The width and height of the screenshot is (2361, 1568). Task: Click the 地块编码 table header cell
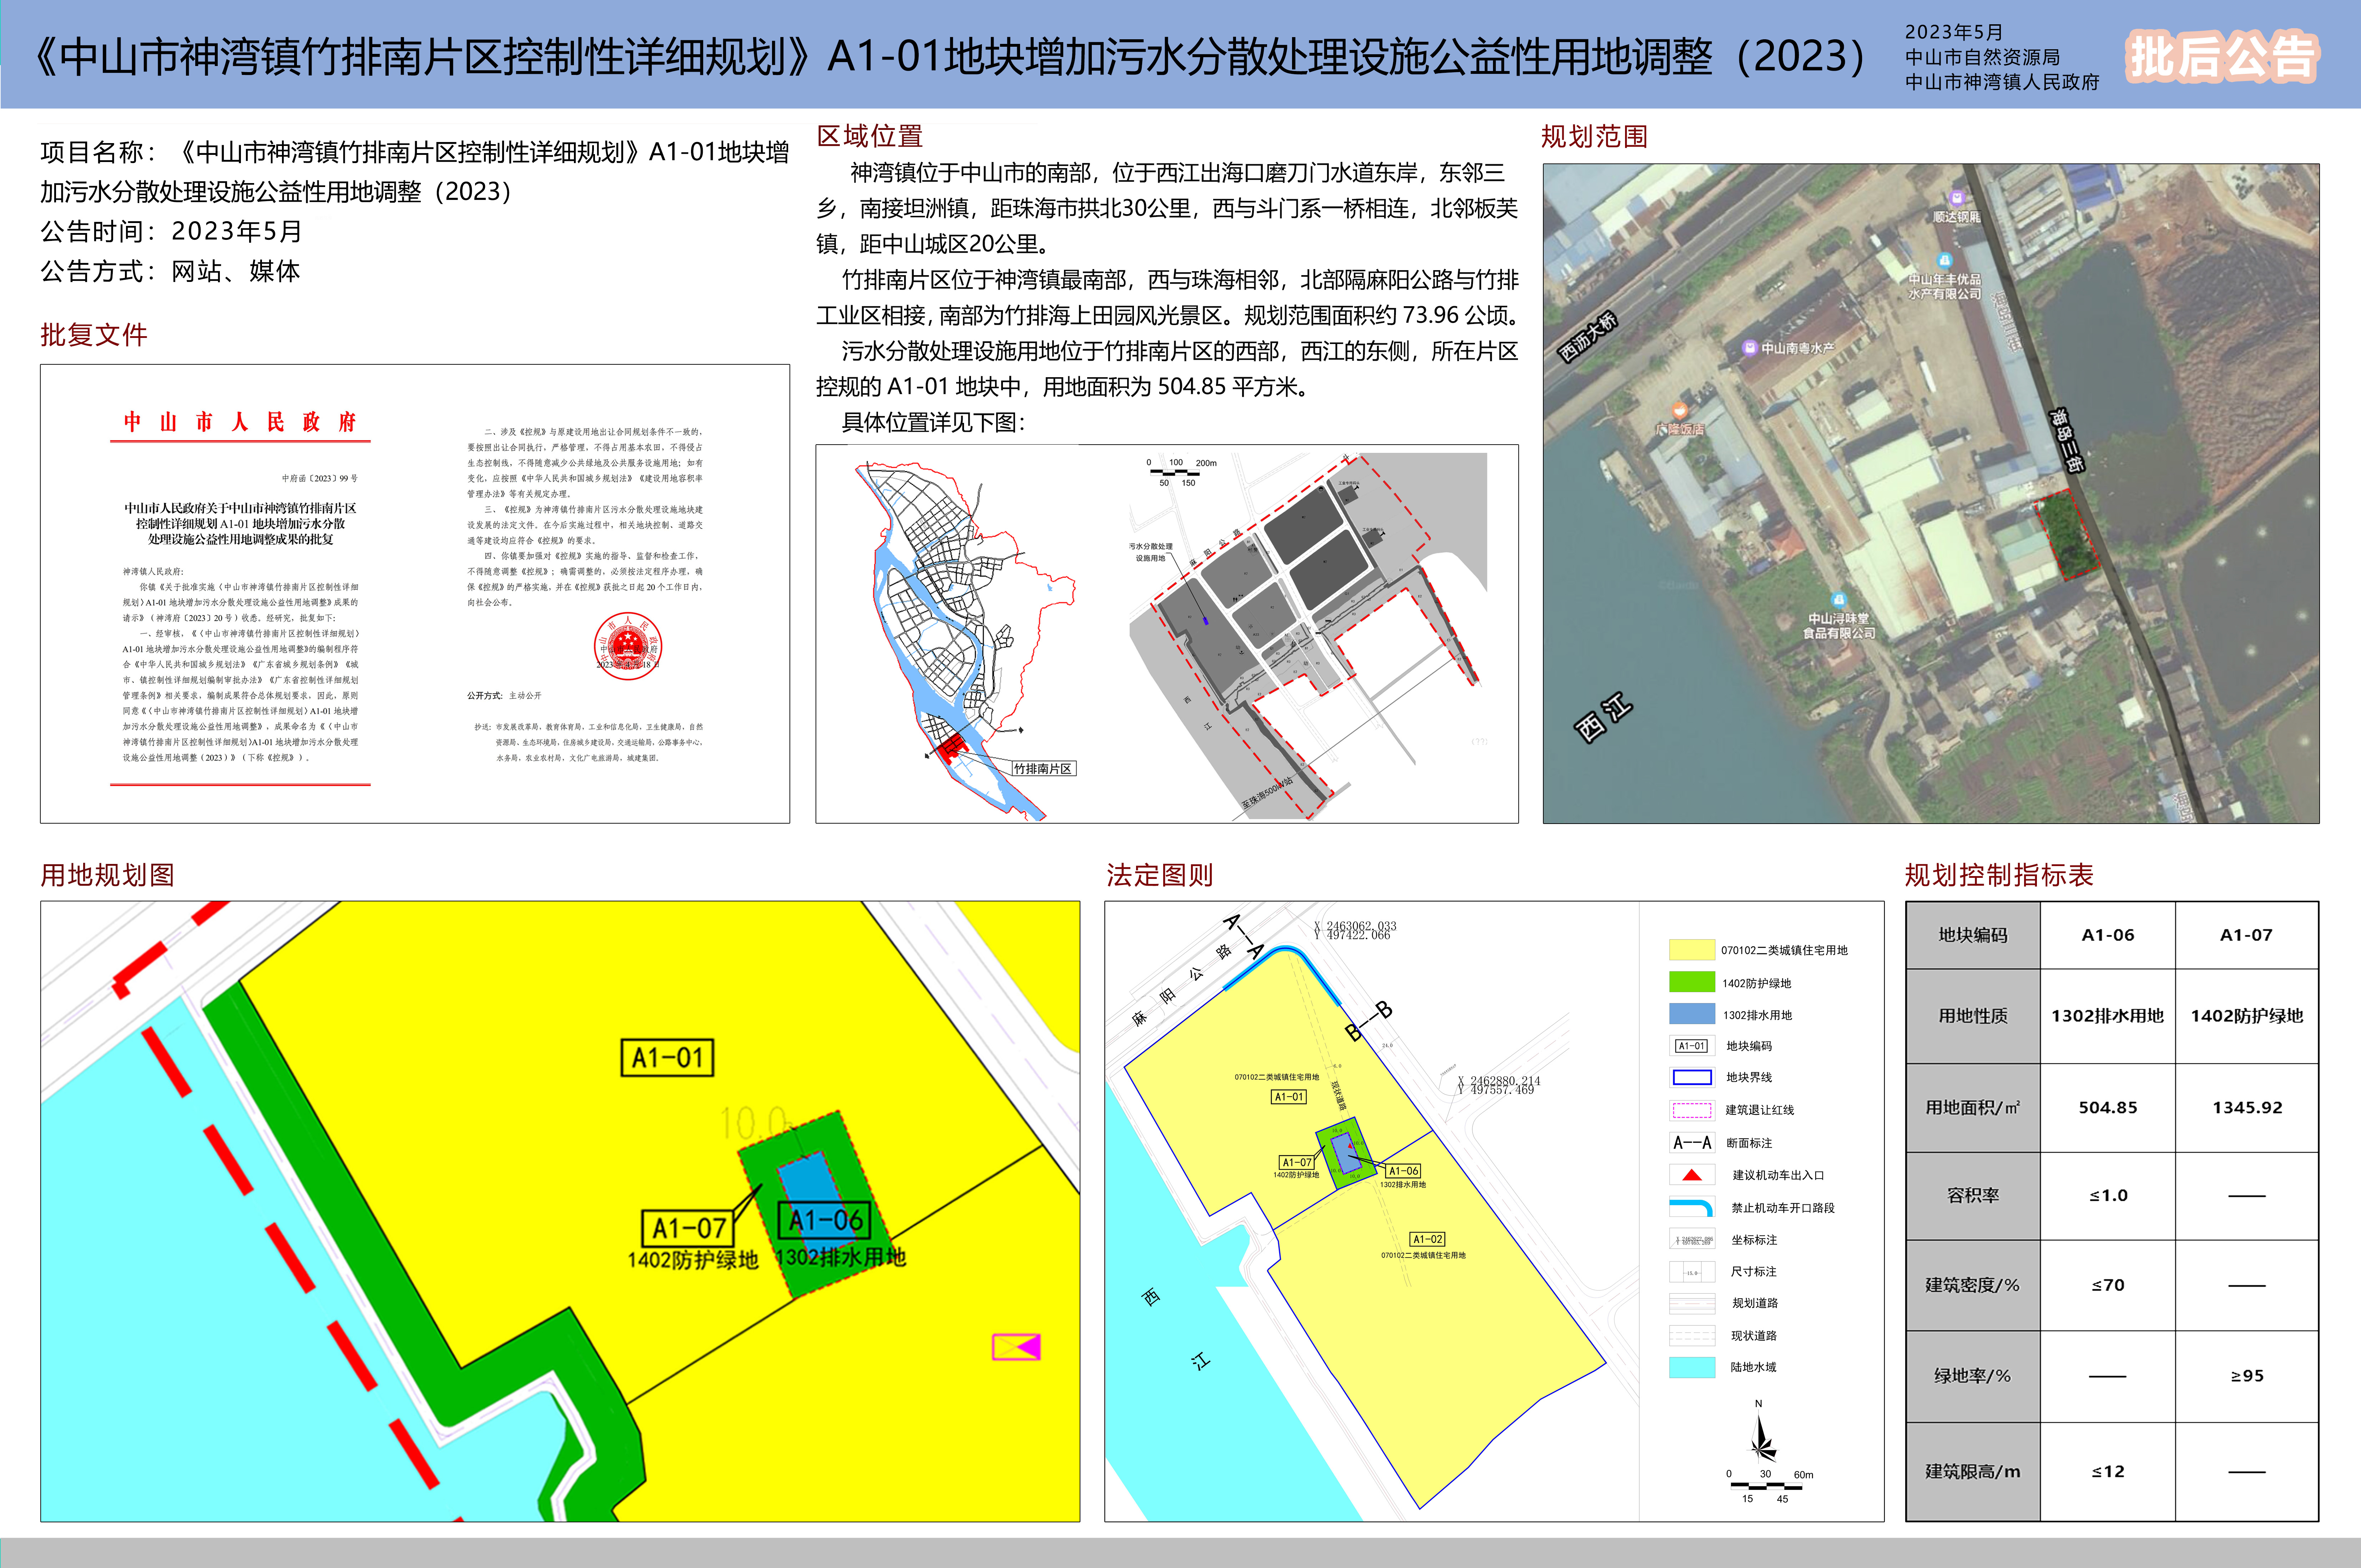pyautogui.click(x=1973, y=935)
